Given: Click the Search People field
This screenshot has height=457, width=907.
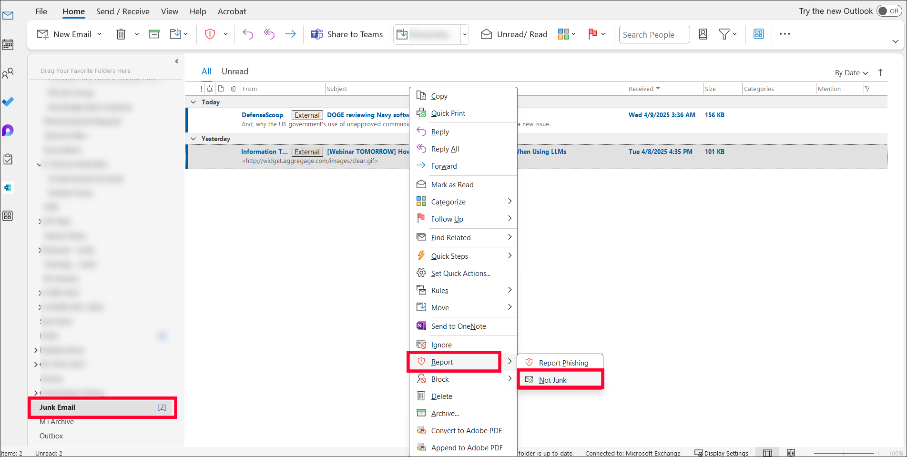Looking at the screenshot, I should tap(654, 35).
